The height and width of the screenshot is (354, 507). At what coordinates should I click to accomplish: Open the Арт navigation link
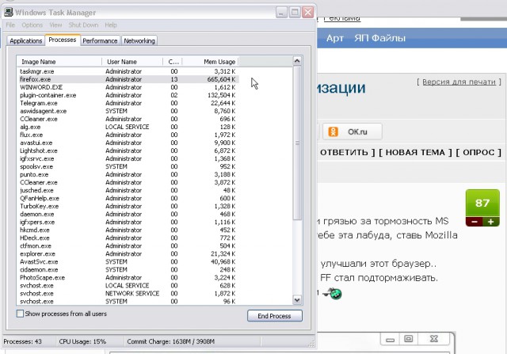(x=334, y=38)
